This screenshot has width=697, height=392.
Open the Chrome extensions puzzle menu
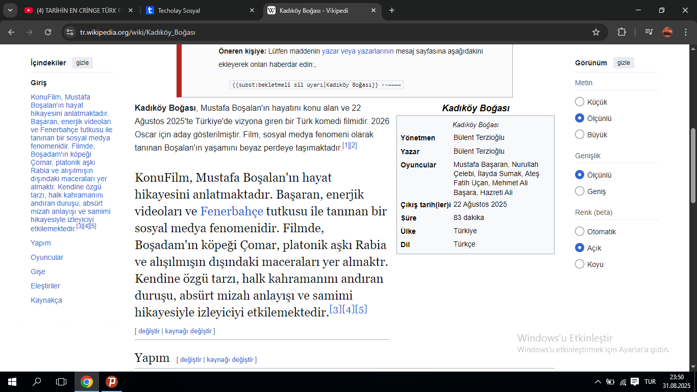click(621, 32)
